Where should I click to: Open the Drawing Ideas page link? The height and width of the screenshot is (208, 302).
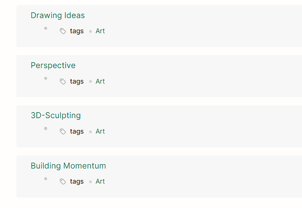click(58, 15)
